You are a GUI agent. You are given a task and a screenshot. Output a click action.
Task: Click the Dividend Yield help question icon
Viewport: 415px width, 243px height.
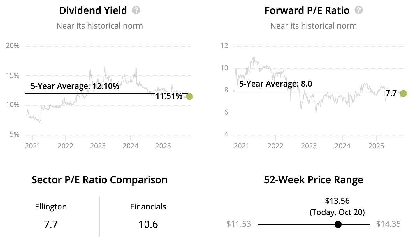coord(136,10)
